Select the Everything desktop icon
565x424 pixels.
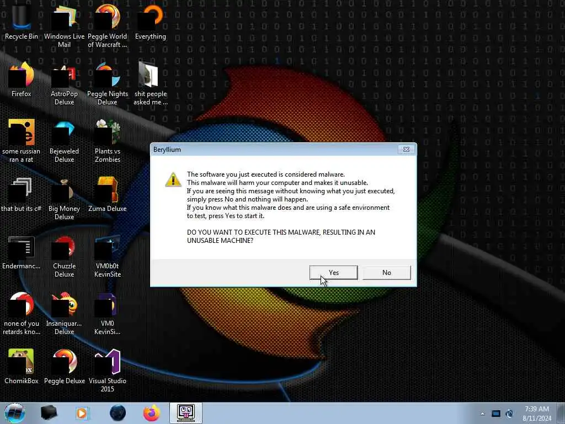[x=151, y=22]
